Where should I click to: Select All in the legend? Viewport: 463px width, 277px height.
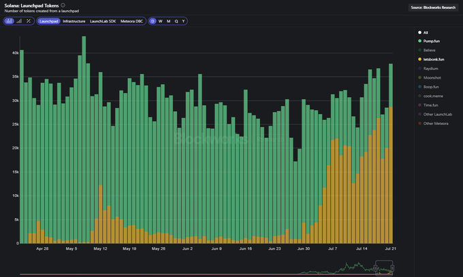pyautogui.click(x=426, y=32)
